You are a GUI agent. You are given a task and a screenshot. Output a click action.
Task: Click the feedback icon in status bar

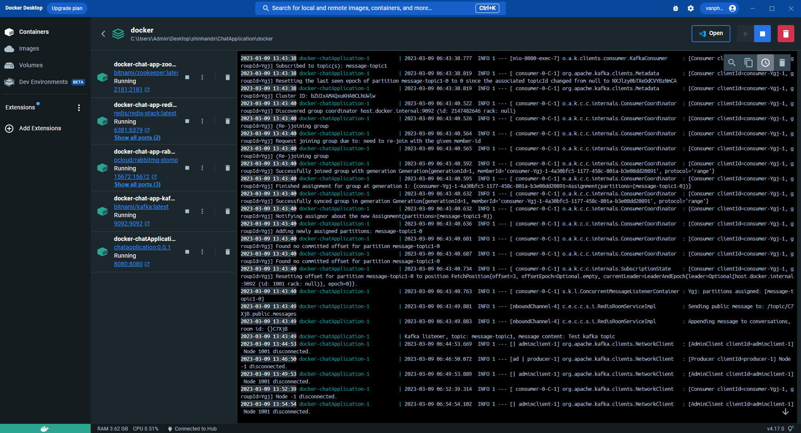[791, 429]
